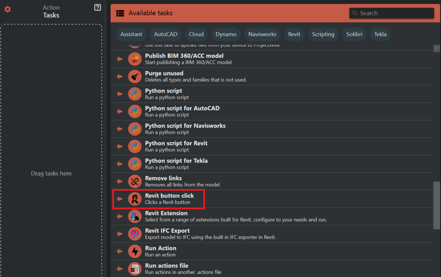Filter tasks by the AutoCAD category

tap(165, 34)
